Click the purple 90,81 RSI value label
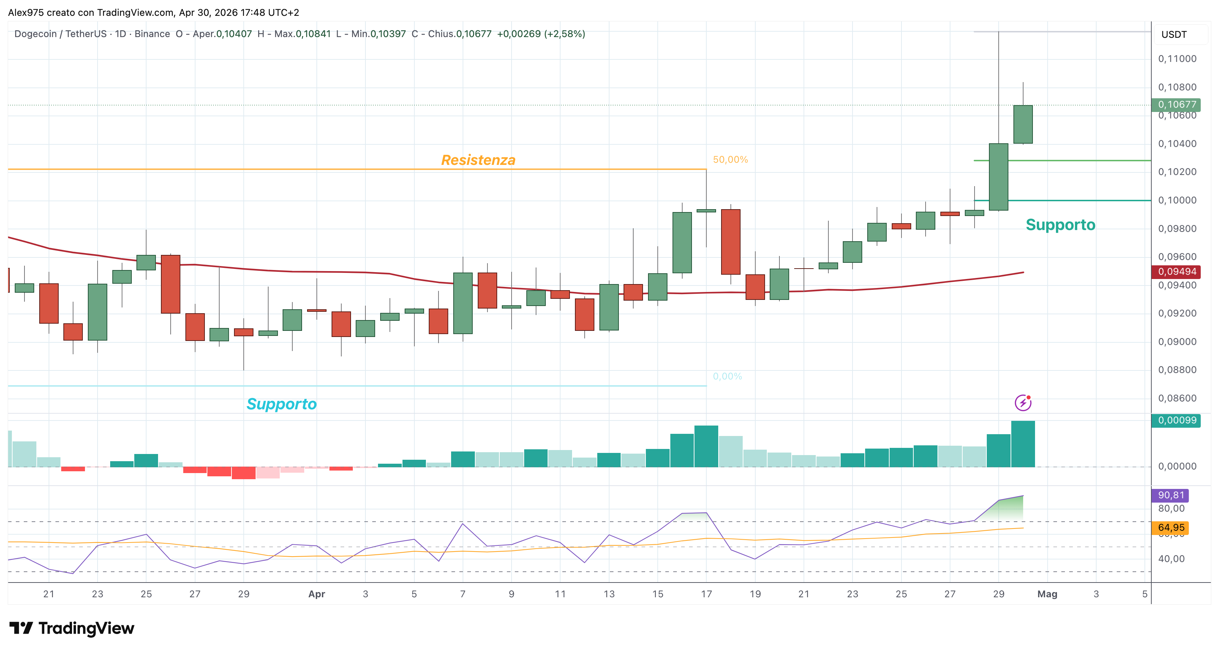 [x=1170, y=495]
